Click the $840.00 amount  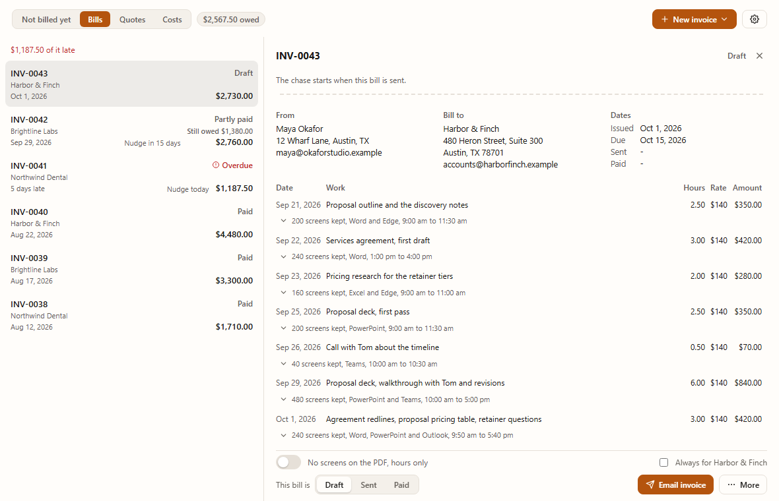[x=748, y=383]
